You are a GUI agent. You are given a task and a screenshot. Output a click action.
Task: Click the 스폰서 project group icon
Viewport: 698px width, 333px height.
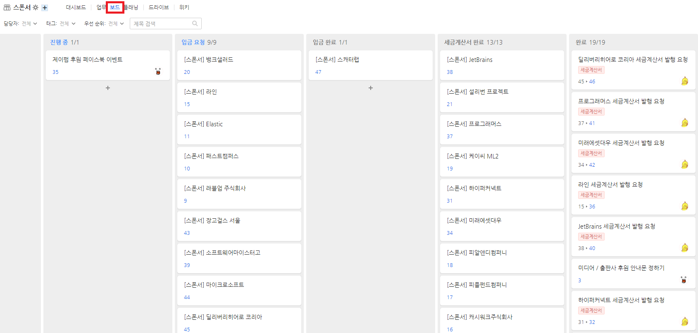point(7,7)
